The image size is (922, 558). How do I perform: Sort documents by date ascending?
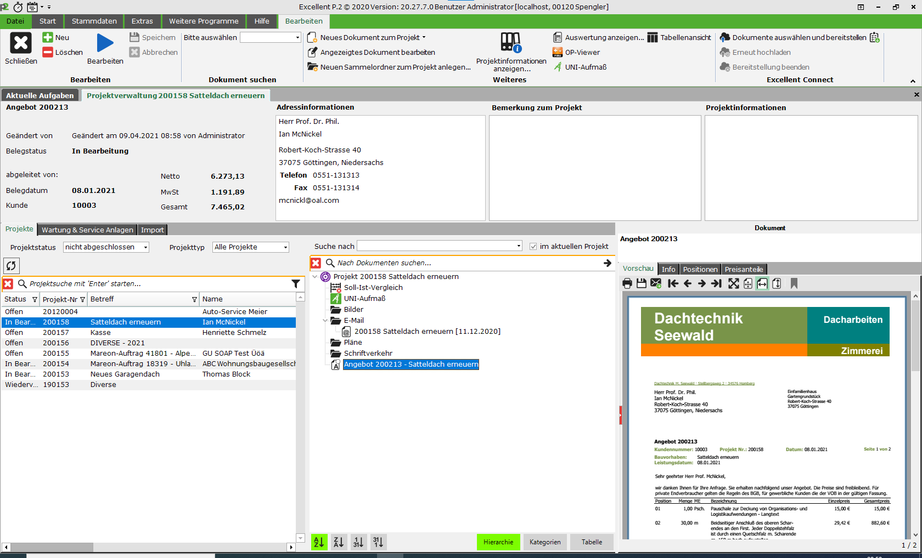click(358, 542)
